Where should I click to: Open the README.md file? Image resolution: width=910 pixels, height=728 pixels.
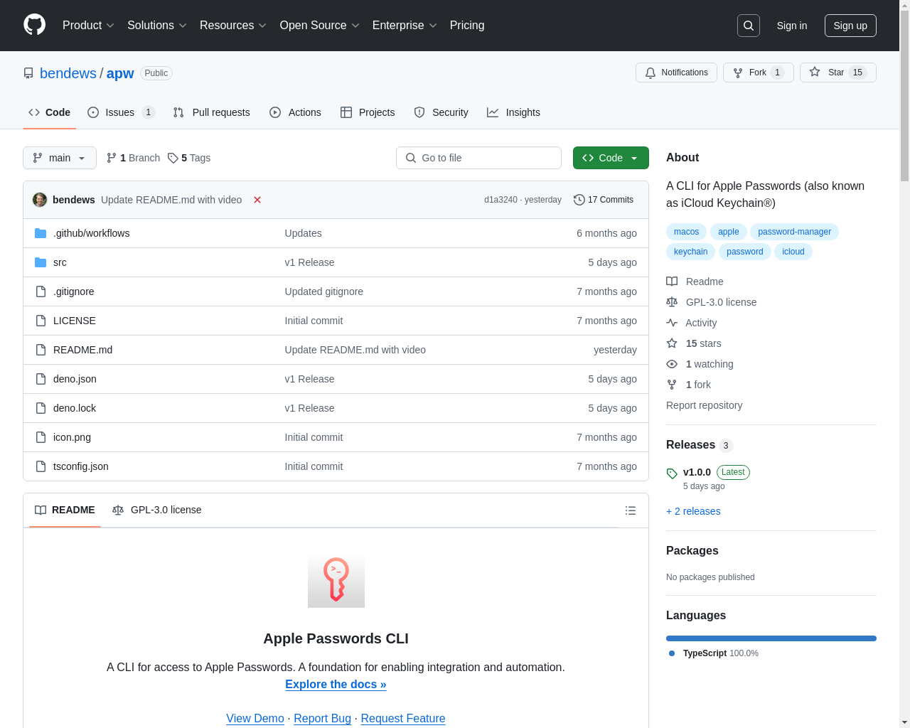coord(82,350)
